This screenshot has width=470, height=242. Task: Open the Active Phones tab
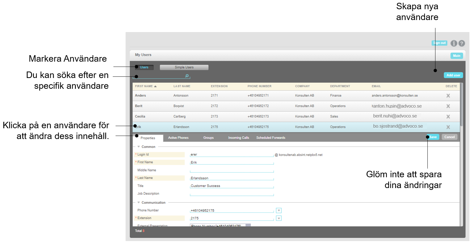(x=178, y=138)
